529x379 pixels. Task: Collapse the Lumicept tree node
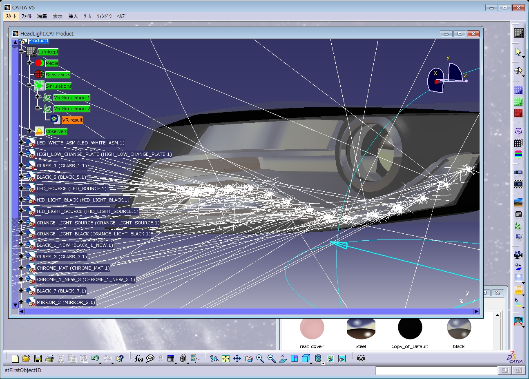click(x=21, y=51)
